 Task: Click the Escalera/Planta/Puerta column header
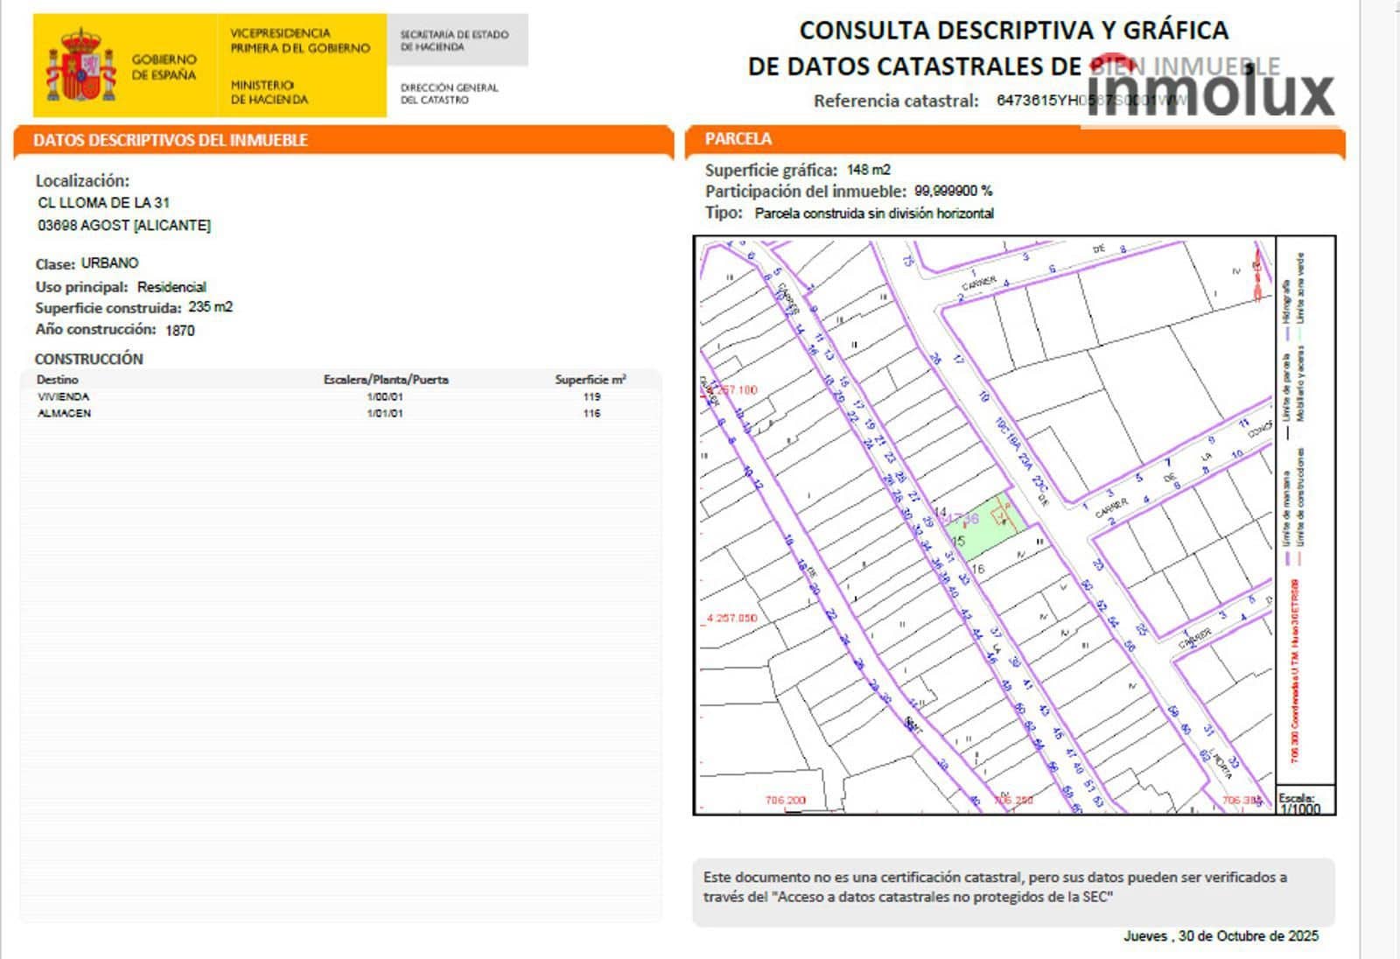point(386,380)
